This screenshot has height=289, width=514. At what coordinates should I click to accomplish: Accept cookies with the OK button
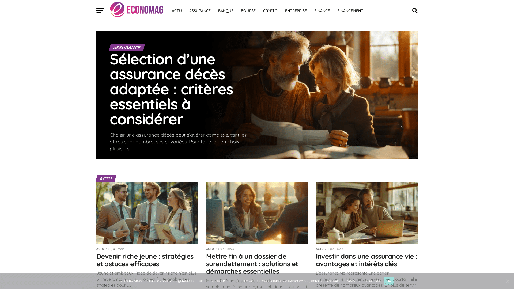[389, 281]
